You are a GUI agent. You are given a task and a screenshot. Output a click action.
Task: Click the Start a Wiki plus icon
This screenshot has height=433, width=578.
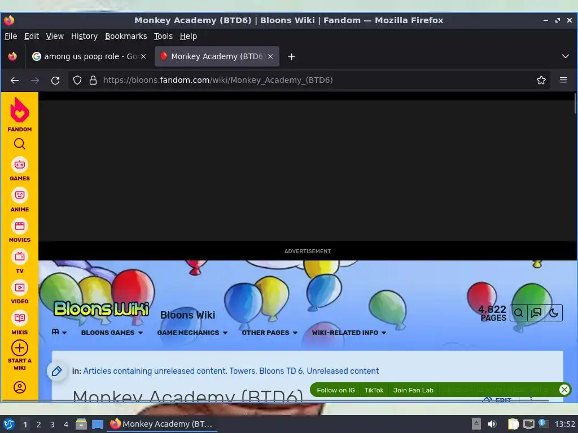20,348
